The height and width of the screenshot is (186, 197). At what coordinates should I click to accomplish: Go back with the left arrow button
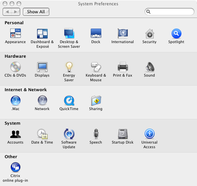point(7,12)
